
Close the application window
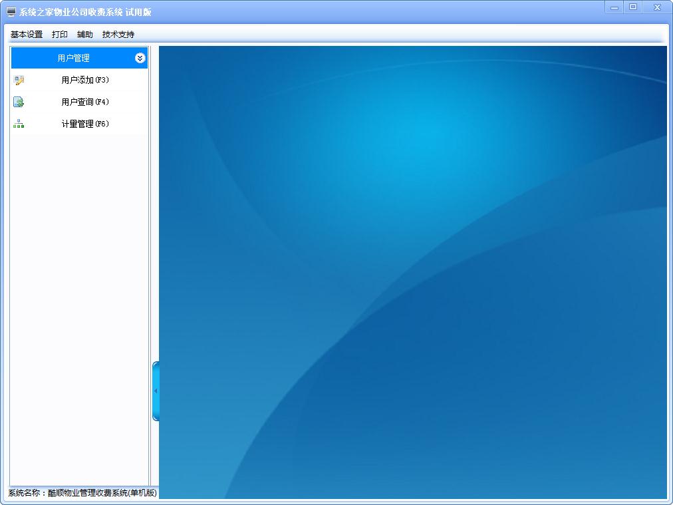click(x=657, y=7)
